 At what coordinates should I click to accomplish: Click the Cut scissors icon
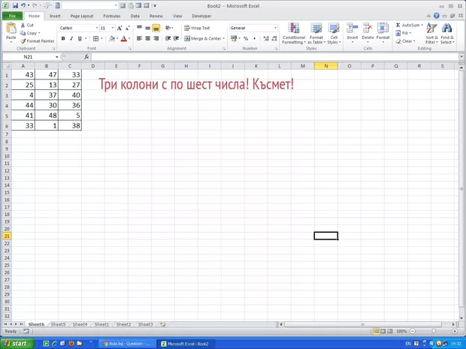(x=23, y=26)
